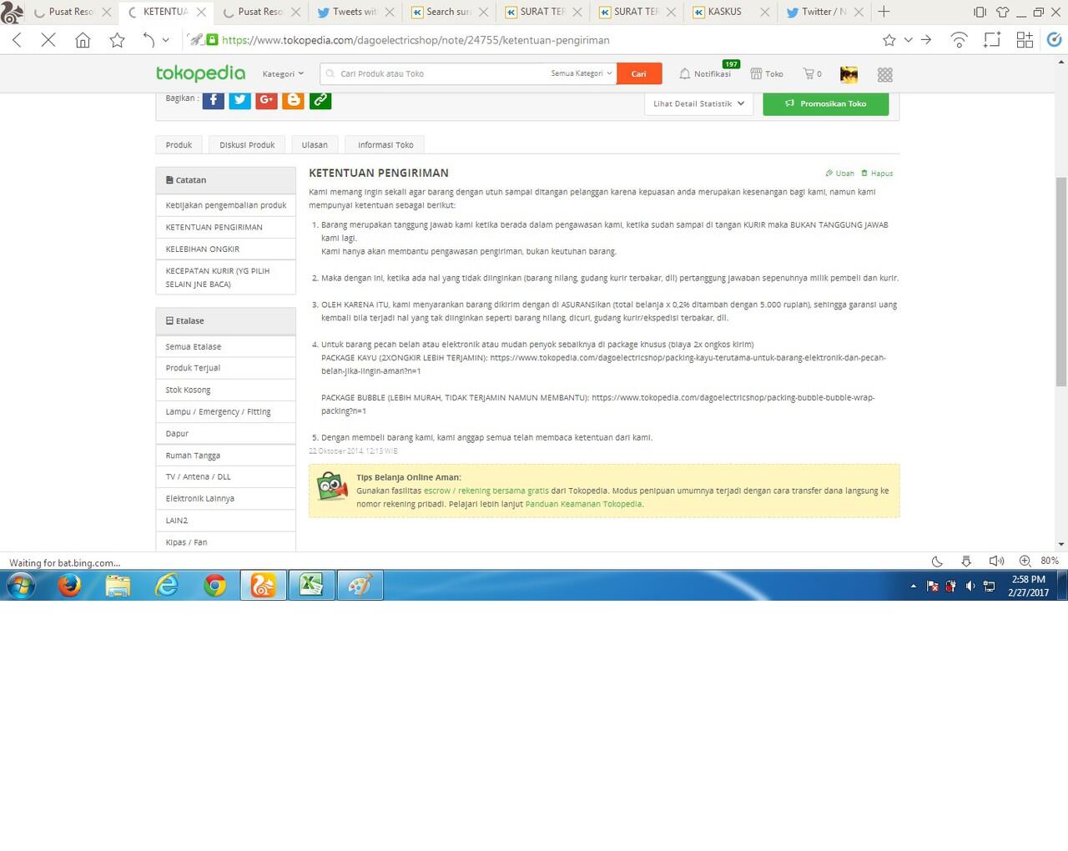
Task: Open the shopping cart
Action: 812,73
